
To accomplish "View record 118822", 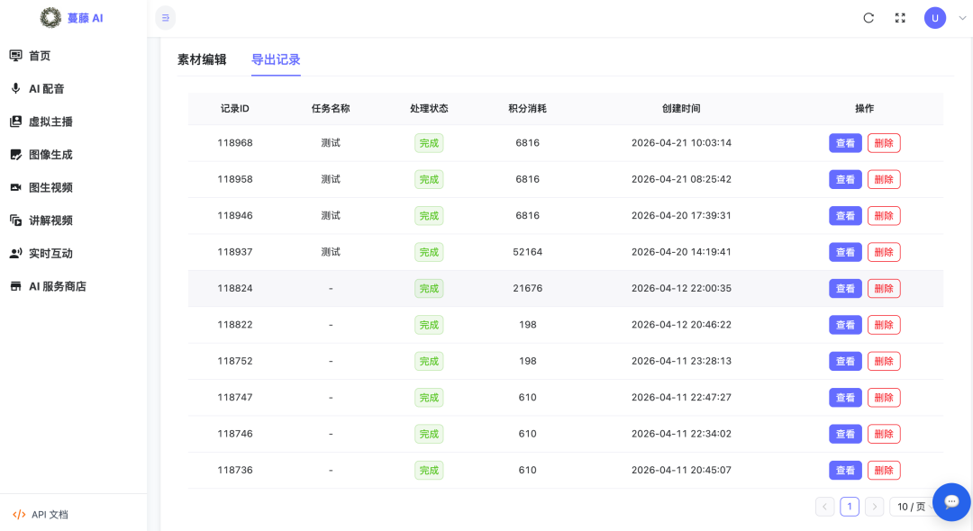I will (x=845, y=325).
